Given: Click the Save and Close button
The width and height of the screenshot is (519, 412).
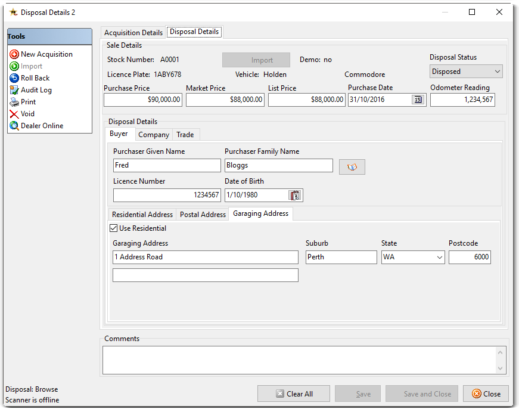Looking at the screenshot, I should (422, 394).
